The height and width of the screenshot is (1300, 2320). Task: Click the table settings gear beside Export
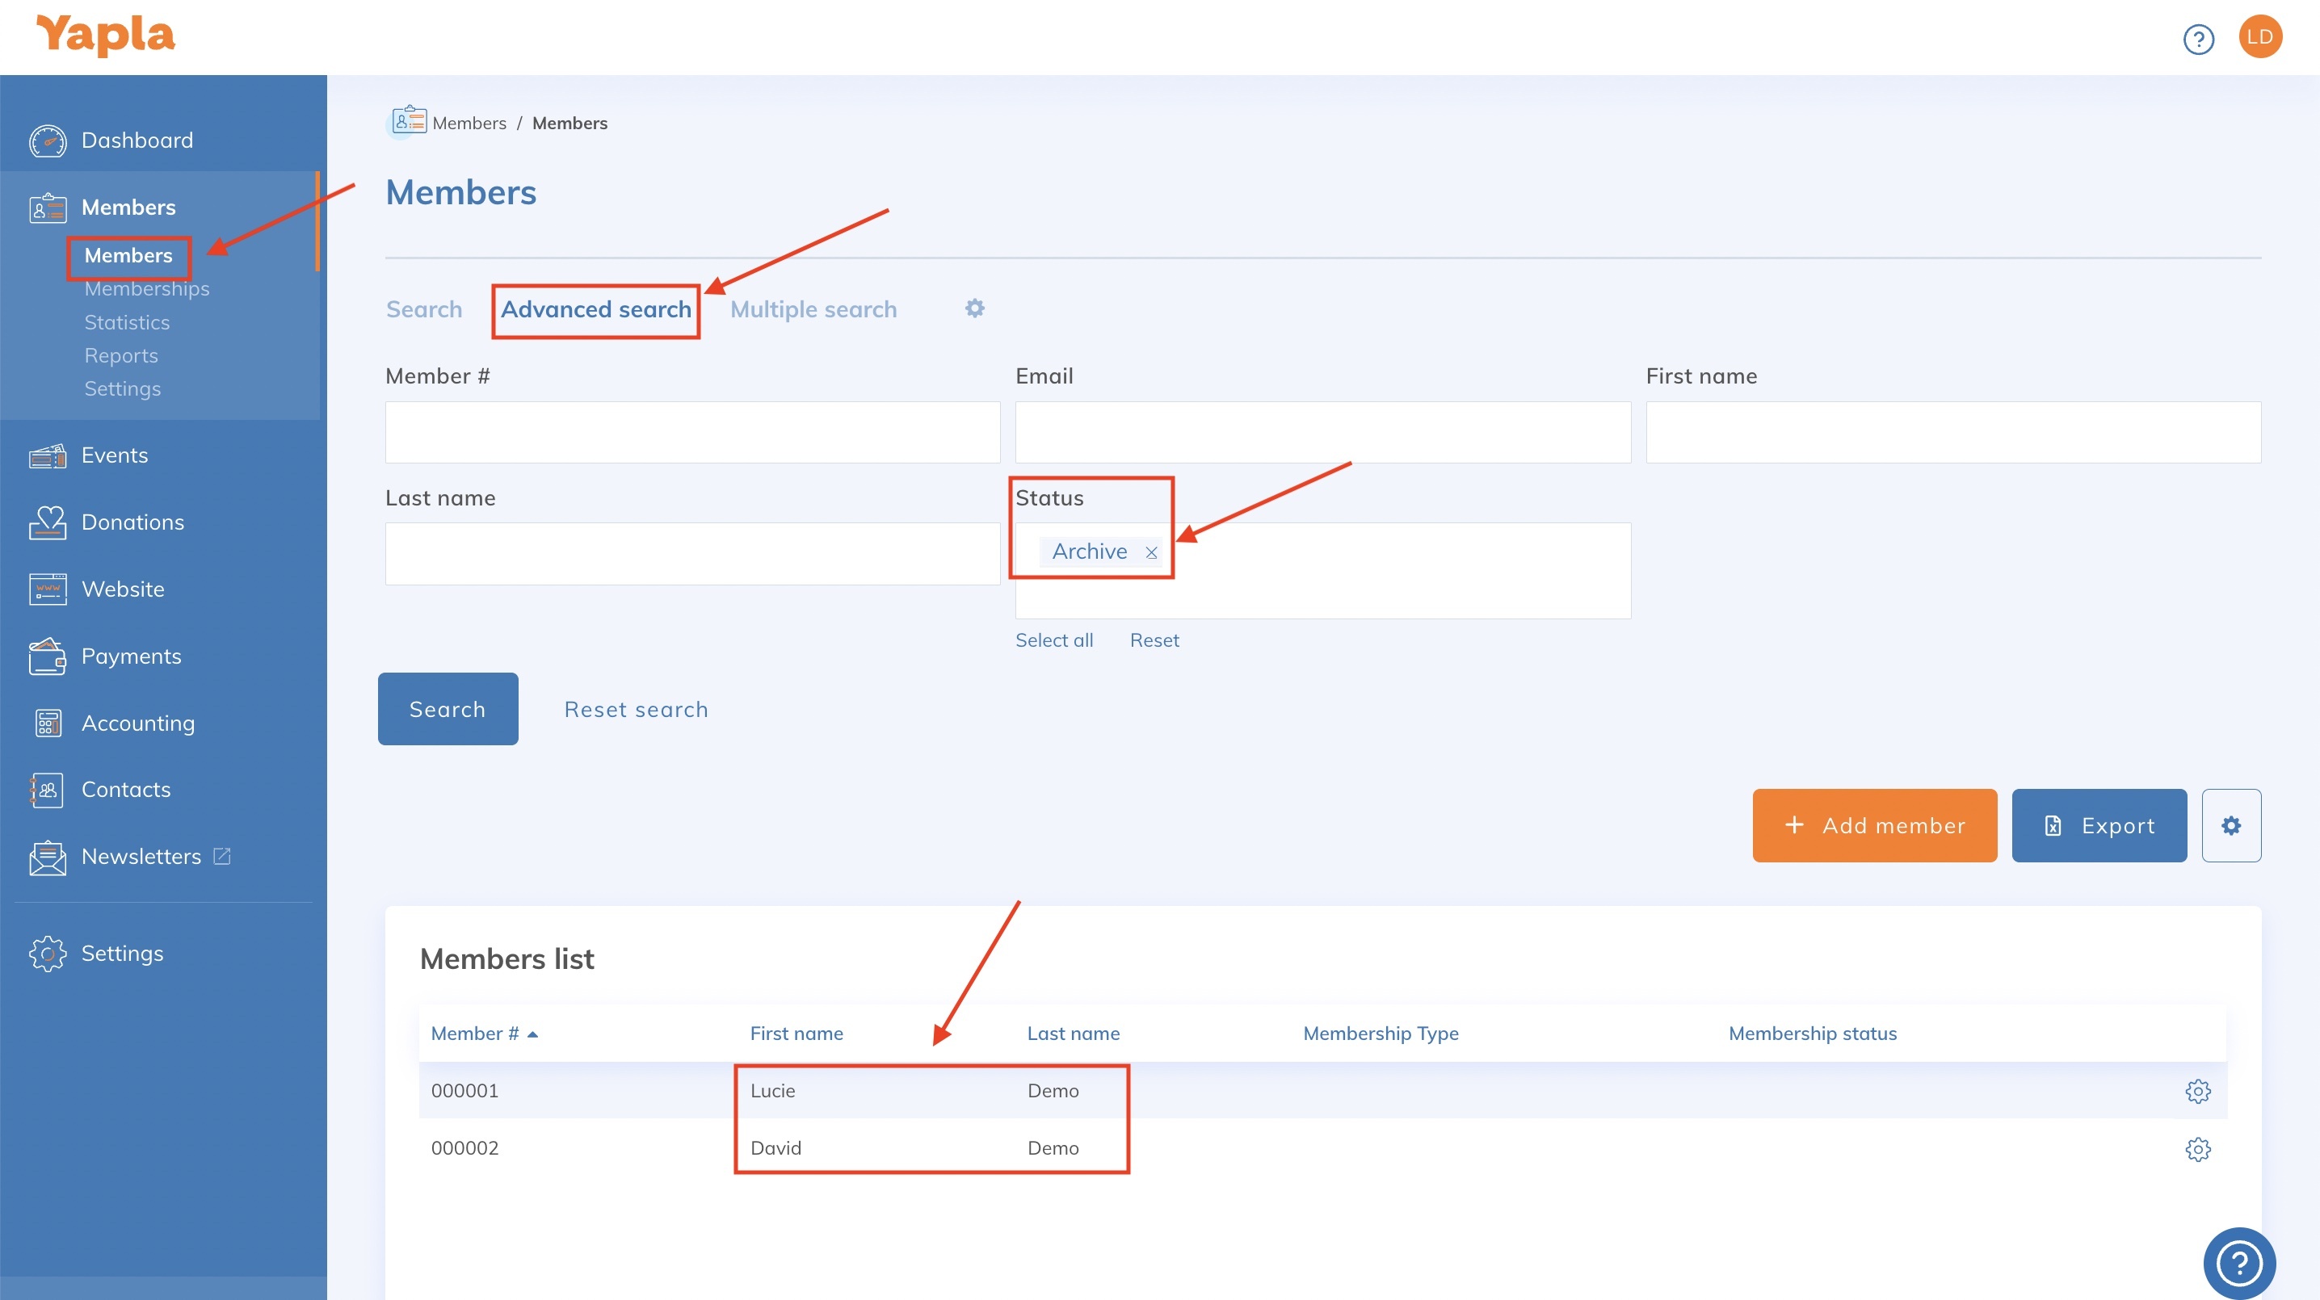pyautogui.click(x=2231, y=825)
